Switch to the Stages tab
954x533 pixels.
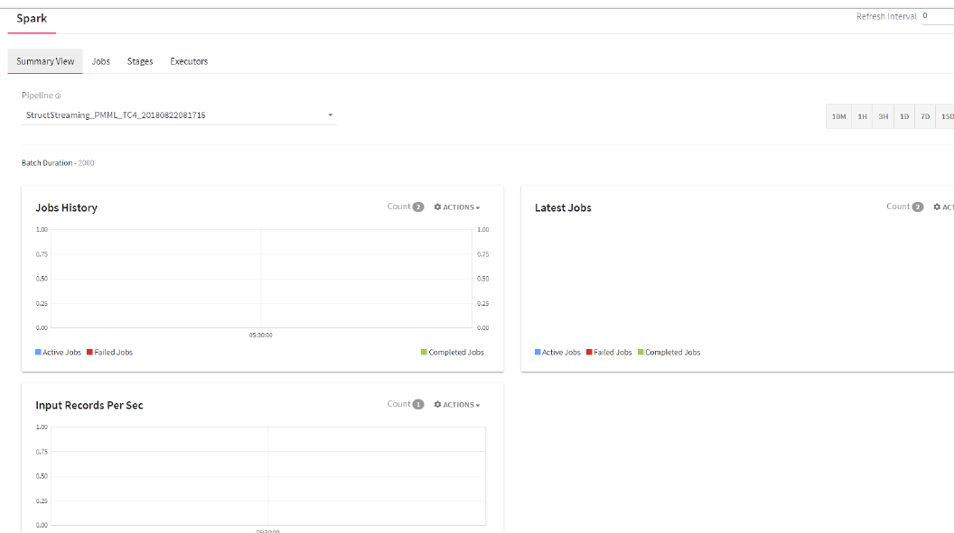(140, 61)
